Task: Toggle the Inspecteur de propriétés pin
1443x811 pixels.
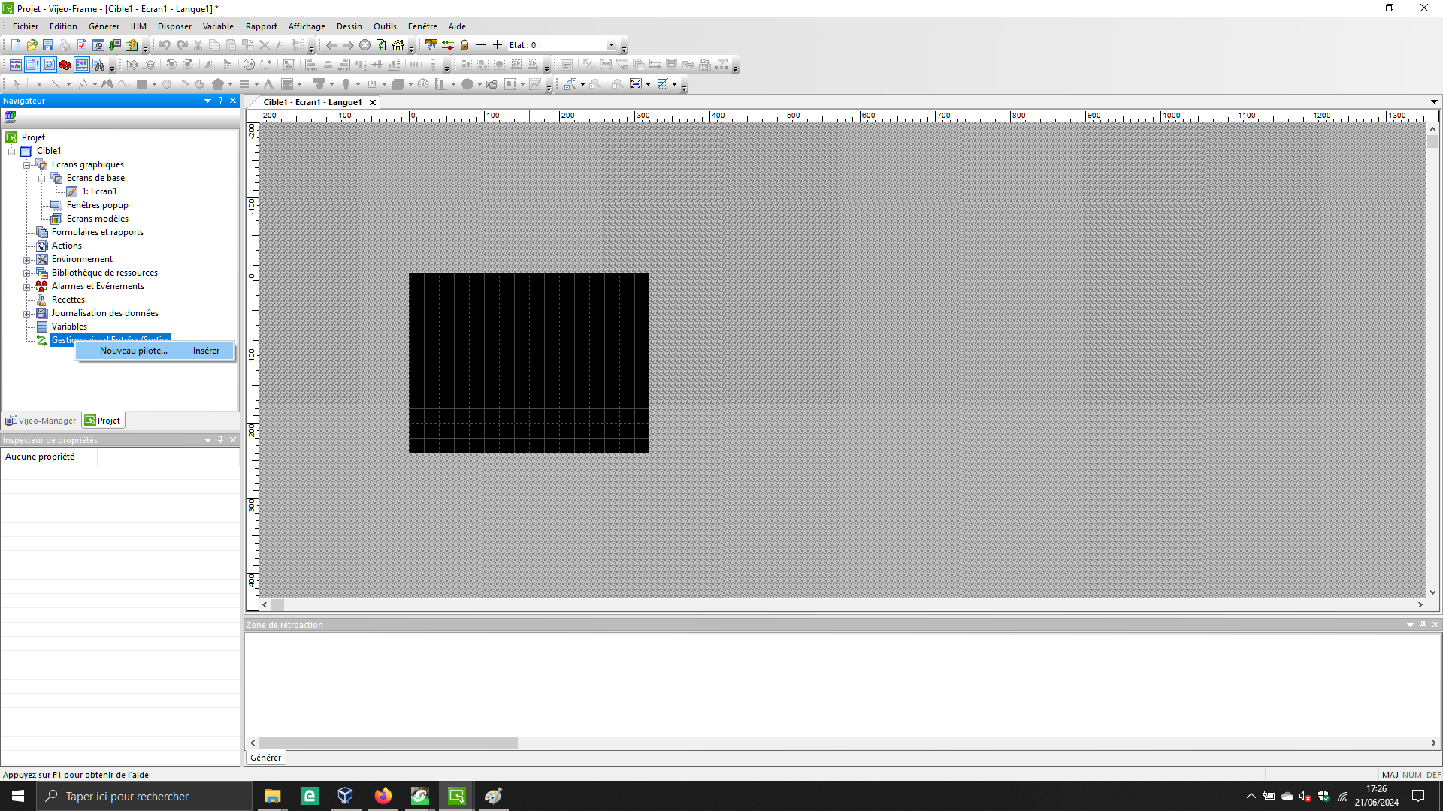Action: coord(220,440)
